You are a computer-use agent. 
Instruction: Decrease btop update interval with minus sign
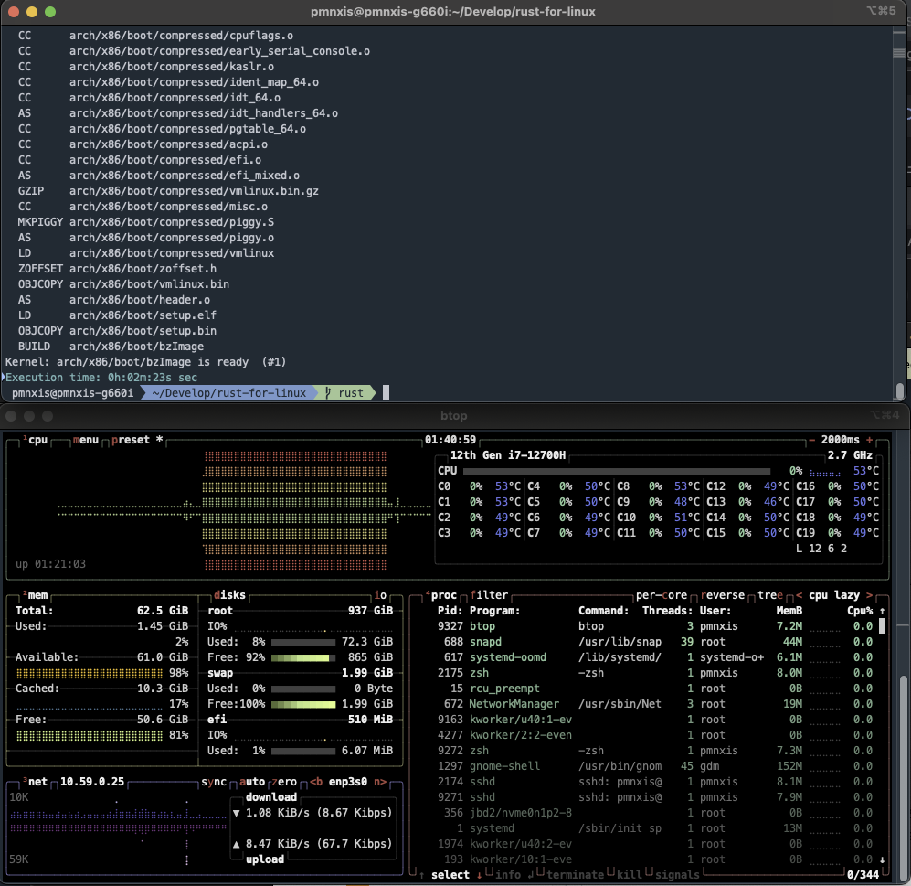[811, 440]
